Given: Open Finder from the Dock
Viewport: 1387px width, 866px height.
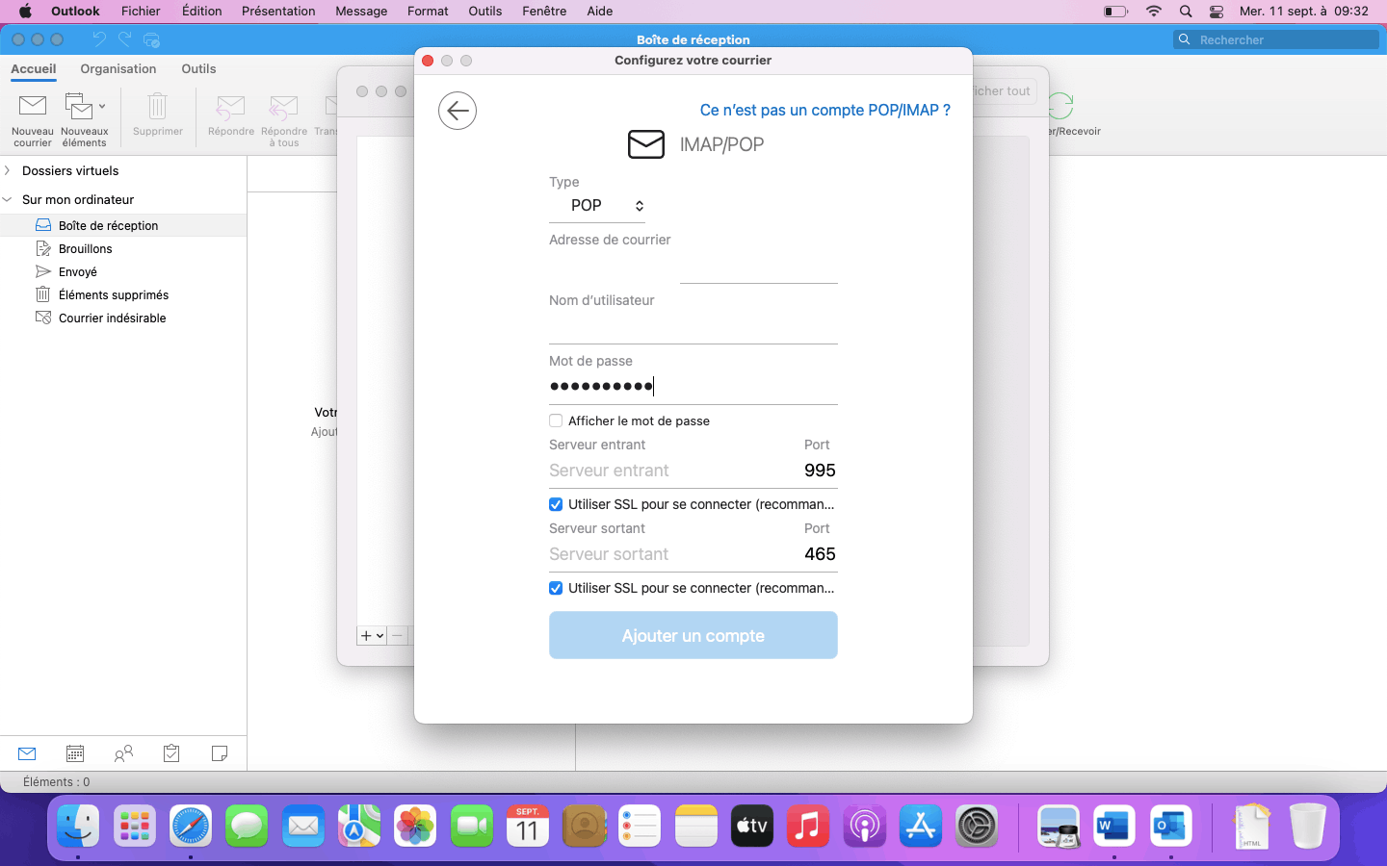Looking at the screenshot, I should (x=78, y=826).
